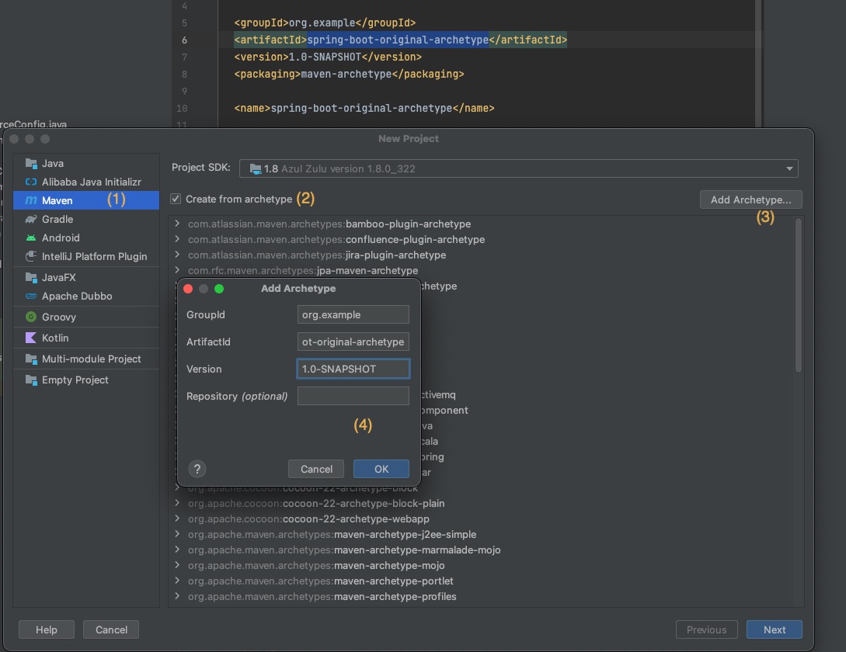Viewport: 846px width, 652px height.
Task: Expand the maven-archetype-mojo entry
Action: [178, 565]
